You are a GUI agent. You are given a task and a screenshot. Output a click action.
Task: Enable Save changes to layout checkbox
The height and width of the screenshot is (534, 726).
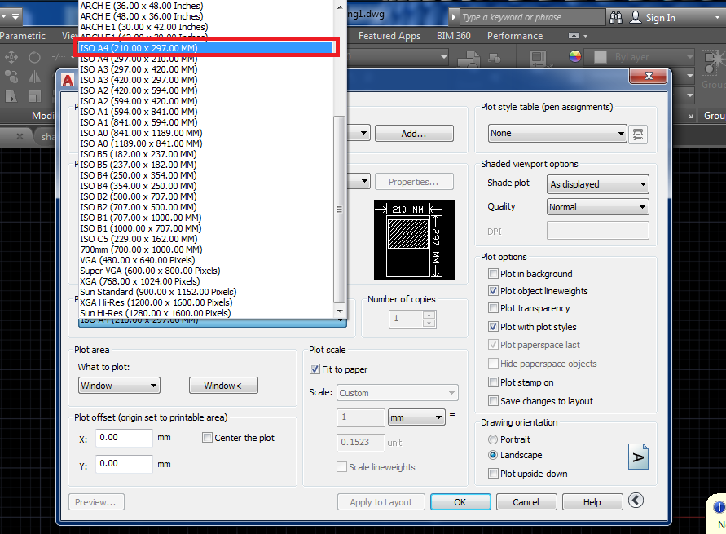493,401
